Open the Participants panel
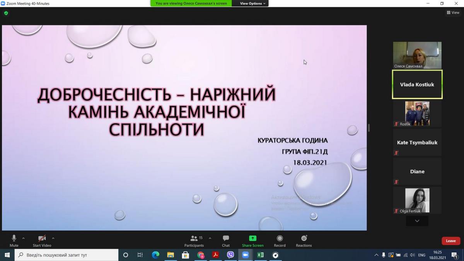The height and width of the screenshot is (261, 464). click(194, 241)
